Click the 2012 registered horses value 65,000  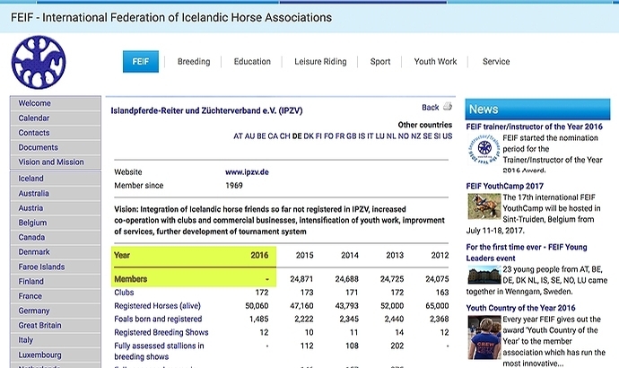[x=437, y=305]
